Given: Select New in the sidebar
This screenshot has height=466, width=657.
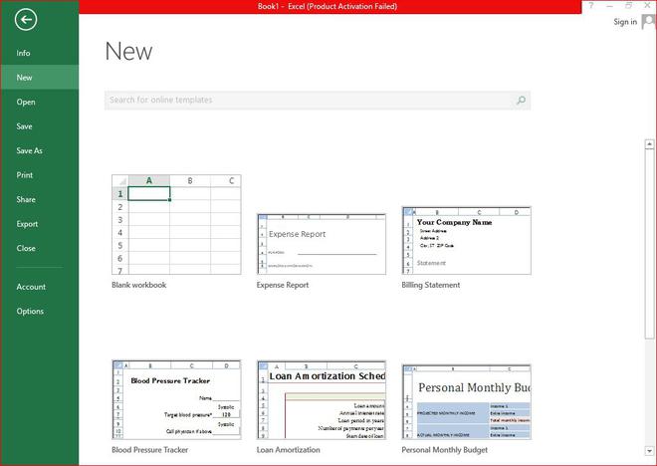Looking at the screenshot, I should click(x=40, y=77).
